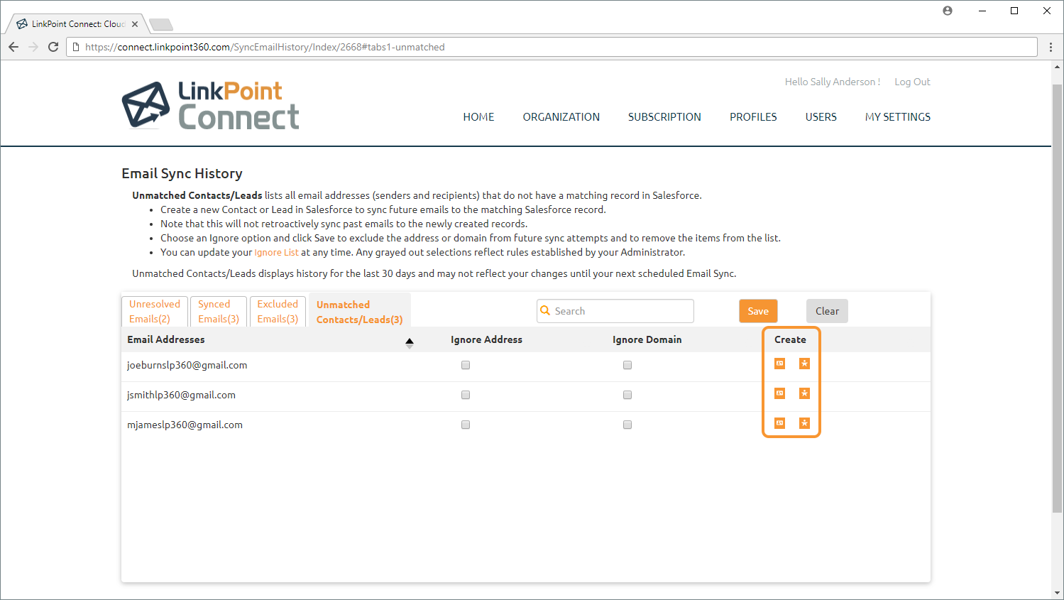This screenshot has height=600, width=1064.
Task: Close the LinkPoint Connect browser tab
Action: coord(135,24)
